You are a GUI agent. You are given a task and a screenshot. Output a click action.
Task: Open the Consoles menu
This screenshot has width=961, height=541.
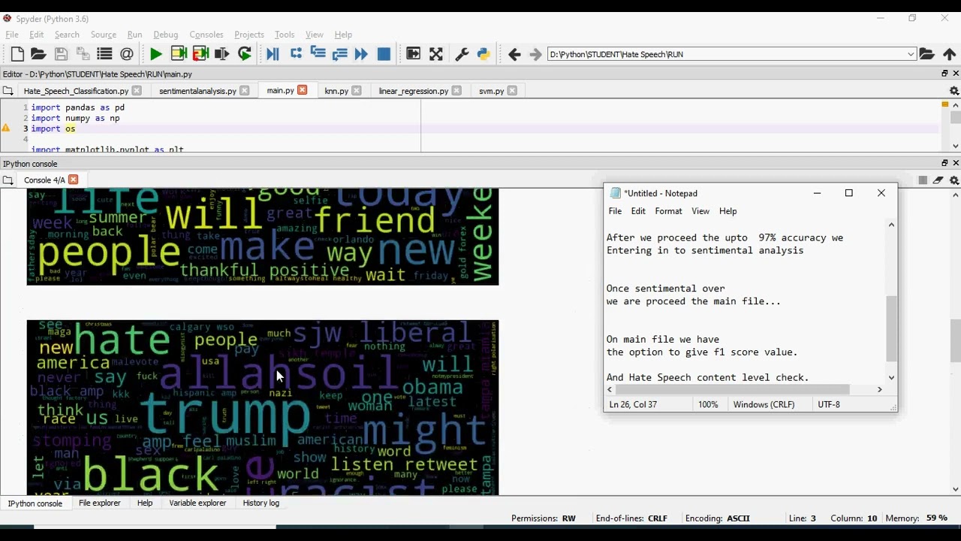pos(206,35)
